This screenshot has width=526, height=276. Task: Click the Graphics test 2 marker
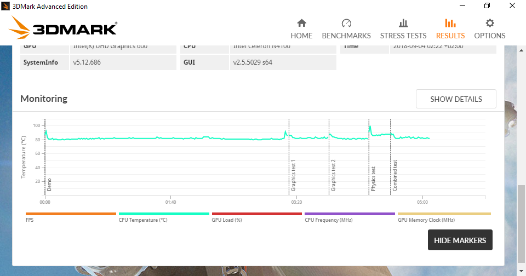point(329,157)
